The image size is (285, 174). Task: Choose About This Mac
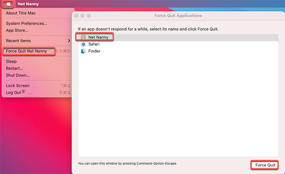pos(21,13)
